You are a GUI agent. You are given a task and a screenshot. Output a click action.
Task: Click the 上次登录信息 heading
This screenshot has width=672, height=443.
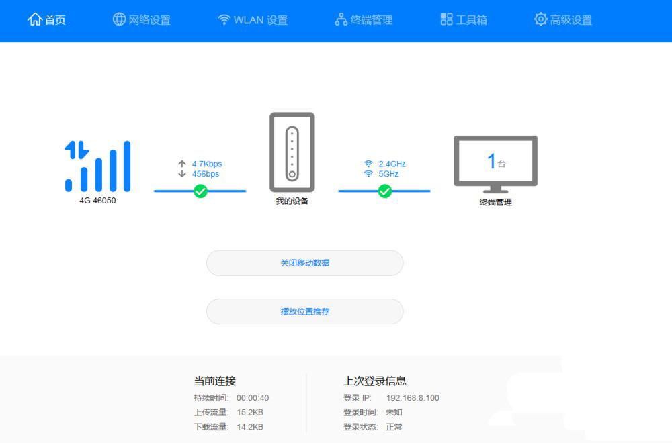tap(375, 381)
